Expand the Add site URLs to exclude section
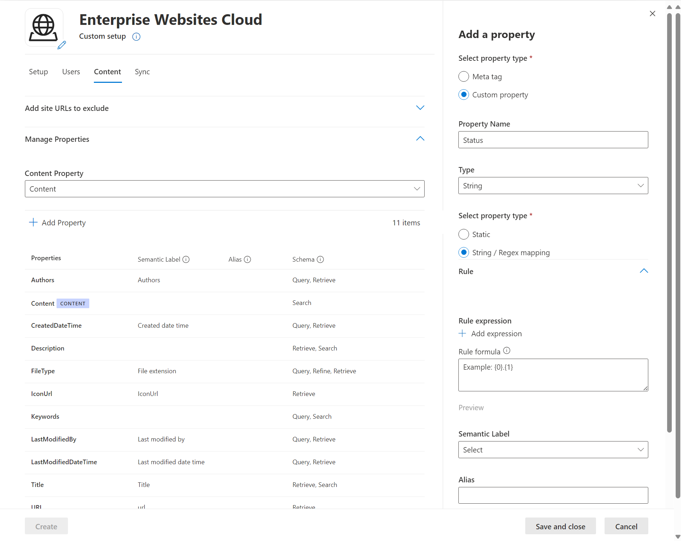The image size is (681, 541). click(420, 107)
